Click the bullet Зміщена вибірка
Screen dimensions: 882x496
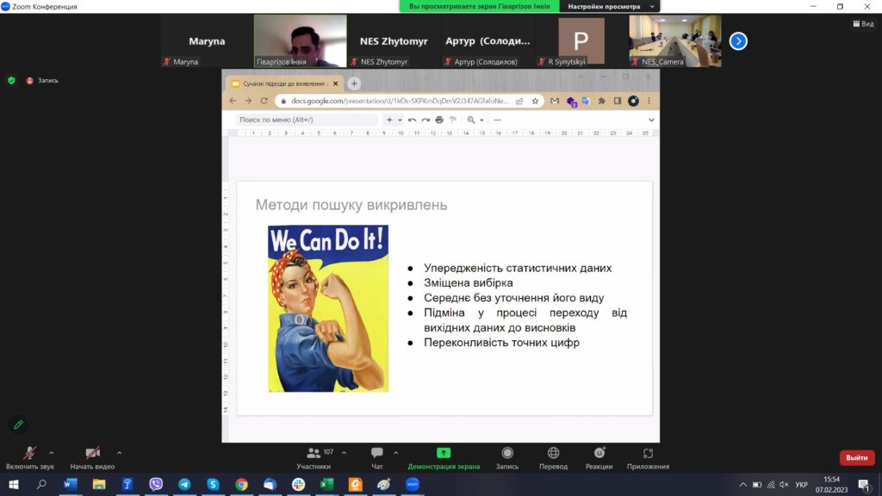(468, 282)
